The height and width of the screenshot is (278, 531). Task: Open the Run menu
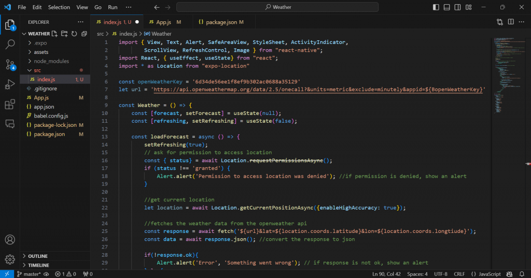tap(113, 7)
